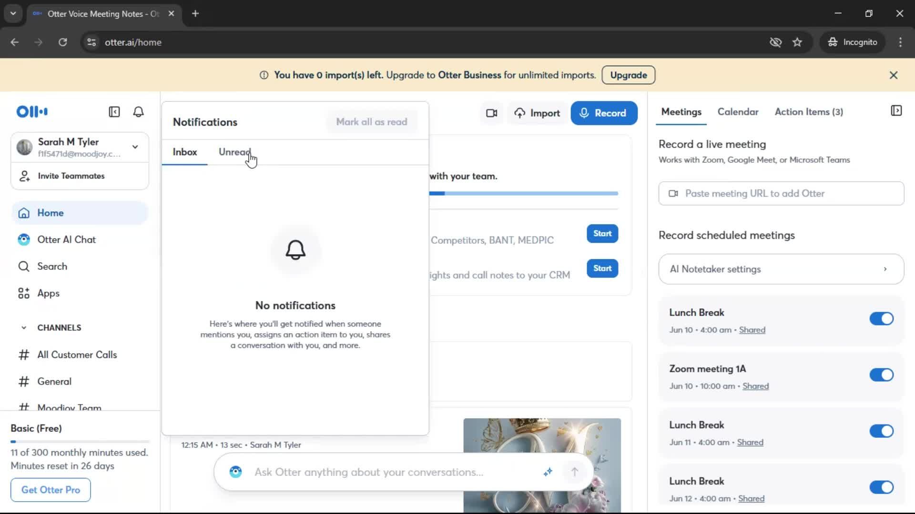
Task: Dismiss the import upgrade banner
Action: click(x=894, y=75)
